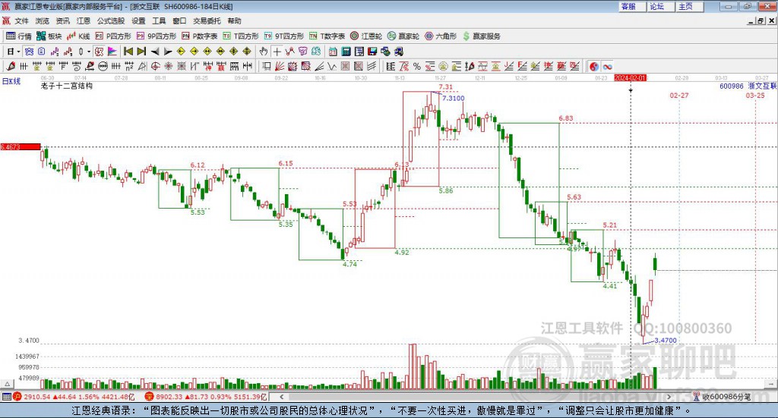Open the T数字表 tool

(327, 36)
